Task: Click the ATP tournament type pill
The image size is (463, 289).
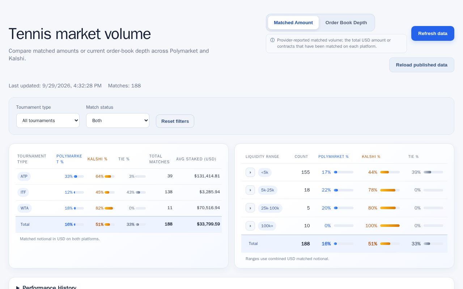Action: pos(24,177)
